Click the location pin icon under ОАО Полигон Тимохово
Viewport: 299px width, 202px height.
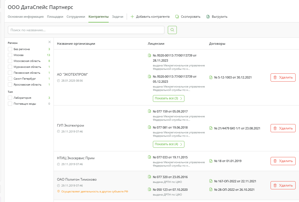pos(58,191)
